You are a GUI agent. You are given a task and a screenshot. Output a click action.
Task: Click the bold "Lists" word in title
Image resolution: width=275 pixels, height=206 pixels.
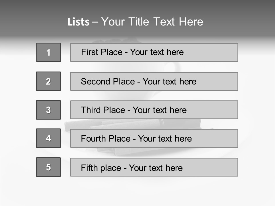point(78,22)
